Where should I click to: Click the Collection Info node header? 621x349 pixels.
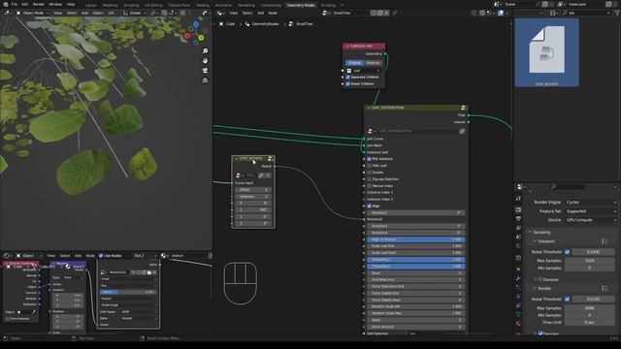click(364, 47)
